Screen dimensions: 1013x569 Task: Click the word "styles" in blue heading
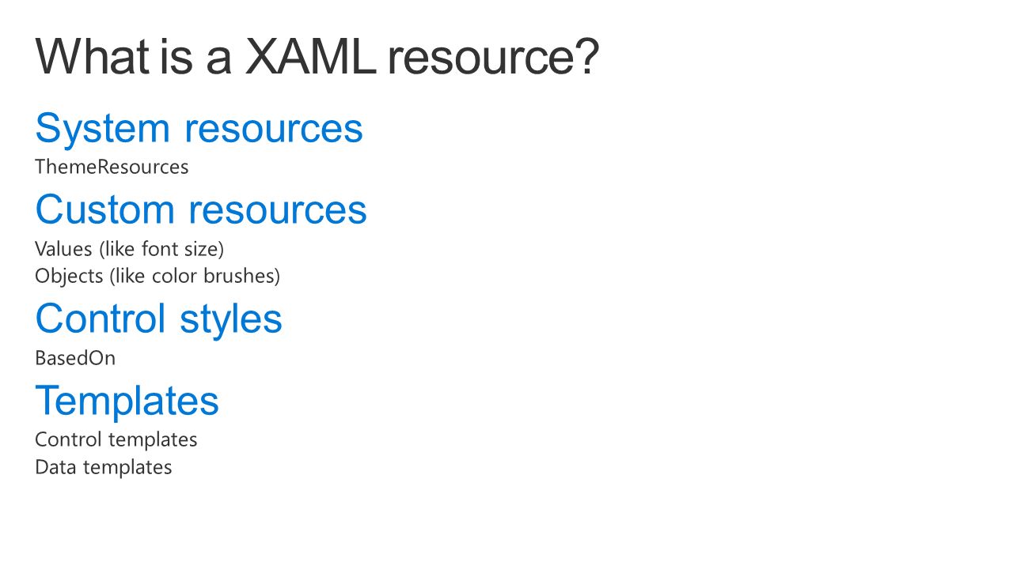click(231, 320)
